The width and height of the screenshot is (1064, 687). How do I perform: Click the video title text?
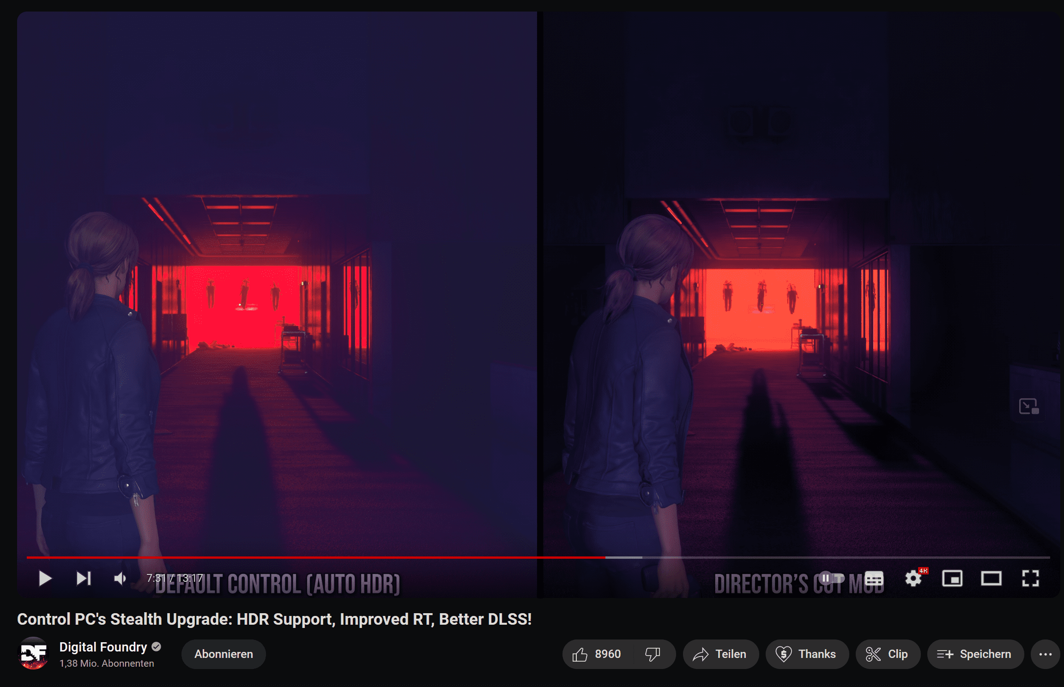tap(274, 619)
